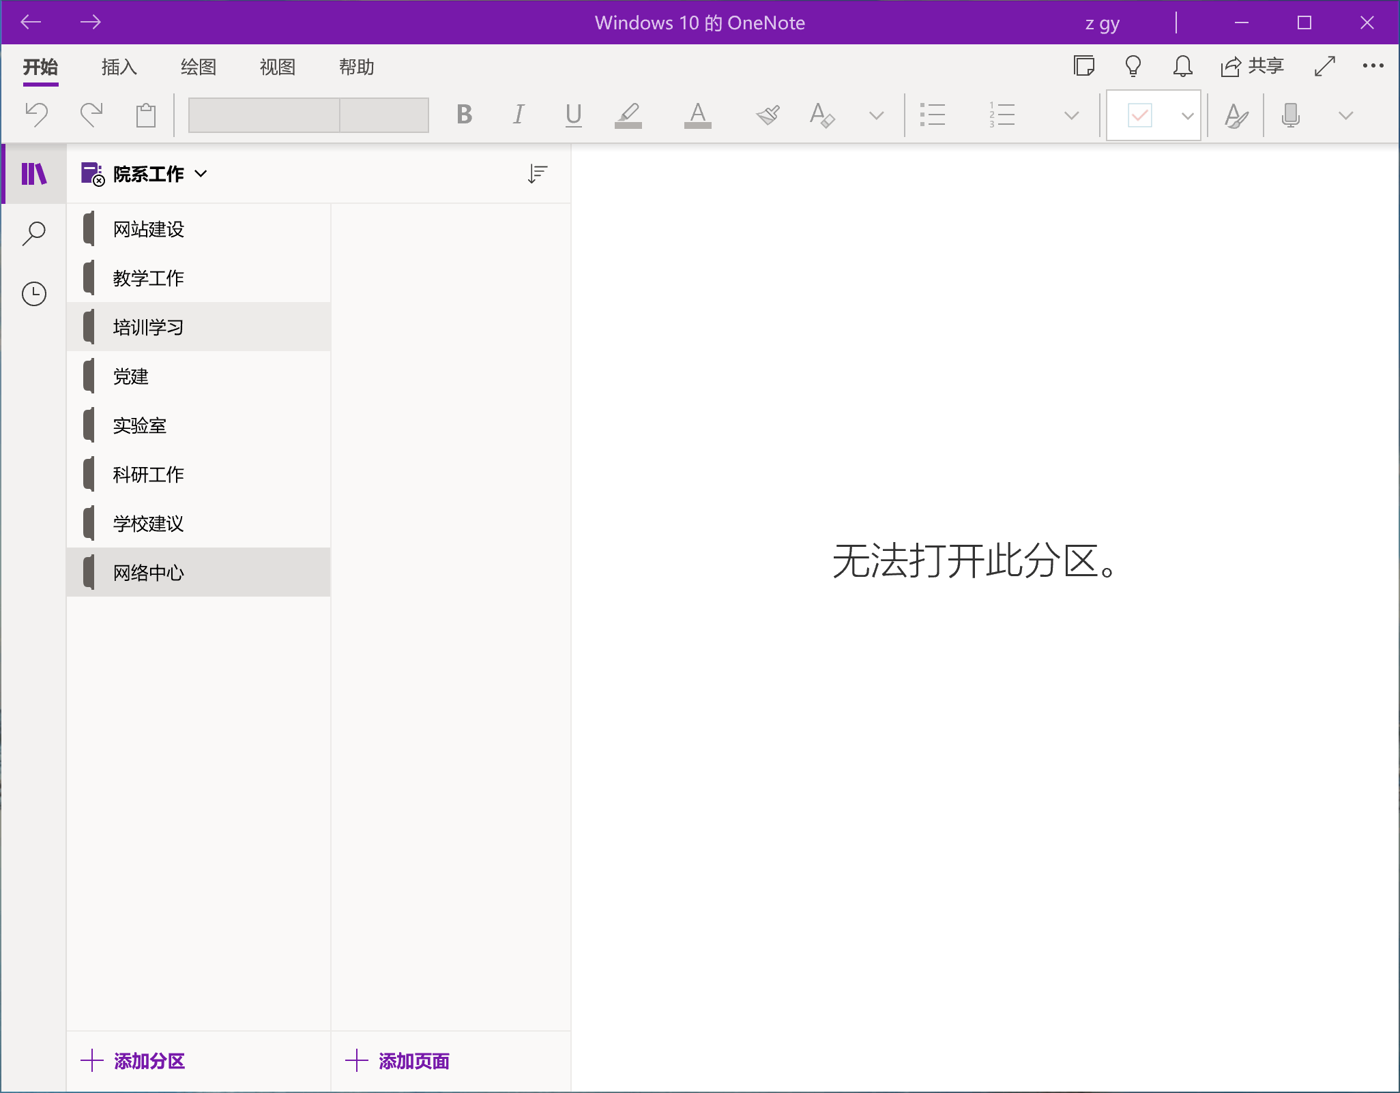Image resolution: width=1400 pixels, height=1093 pixels.
Task: Click the font name box
Action: [x=264, y=115]
